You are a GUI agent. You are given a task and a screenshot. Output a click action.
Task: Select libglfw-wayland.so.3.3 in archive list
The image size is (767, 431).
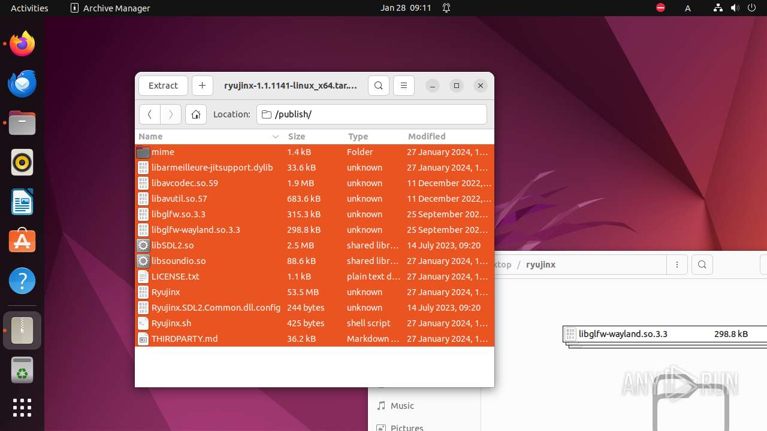[315, 230]
